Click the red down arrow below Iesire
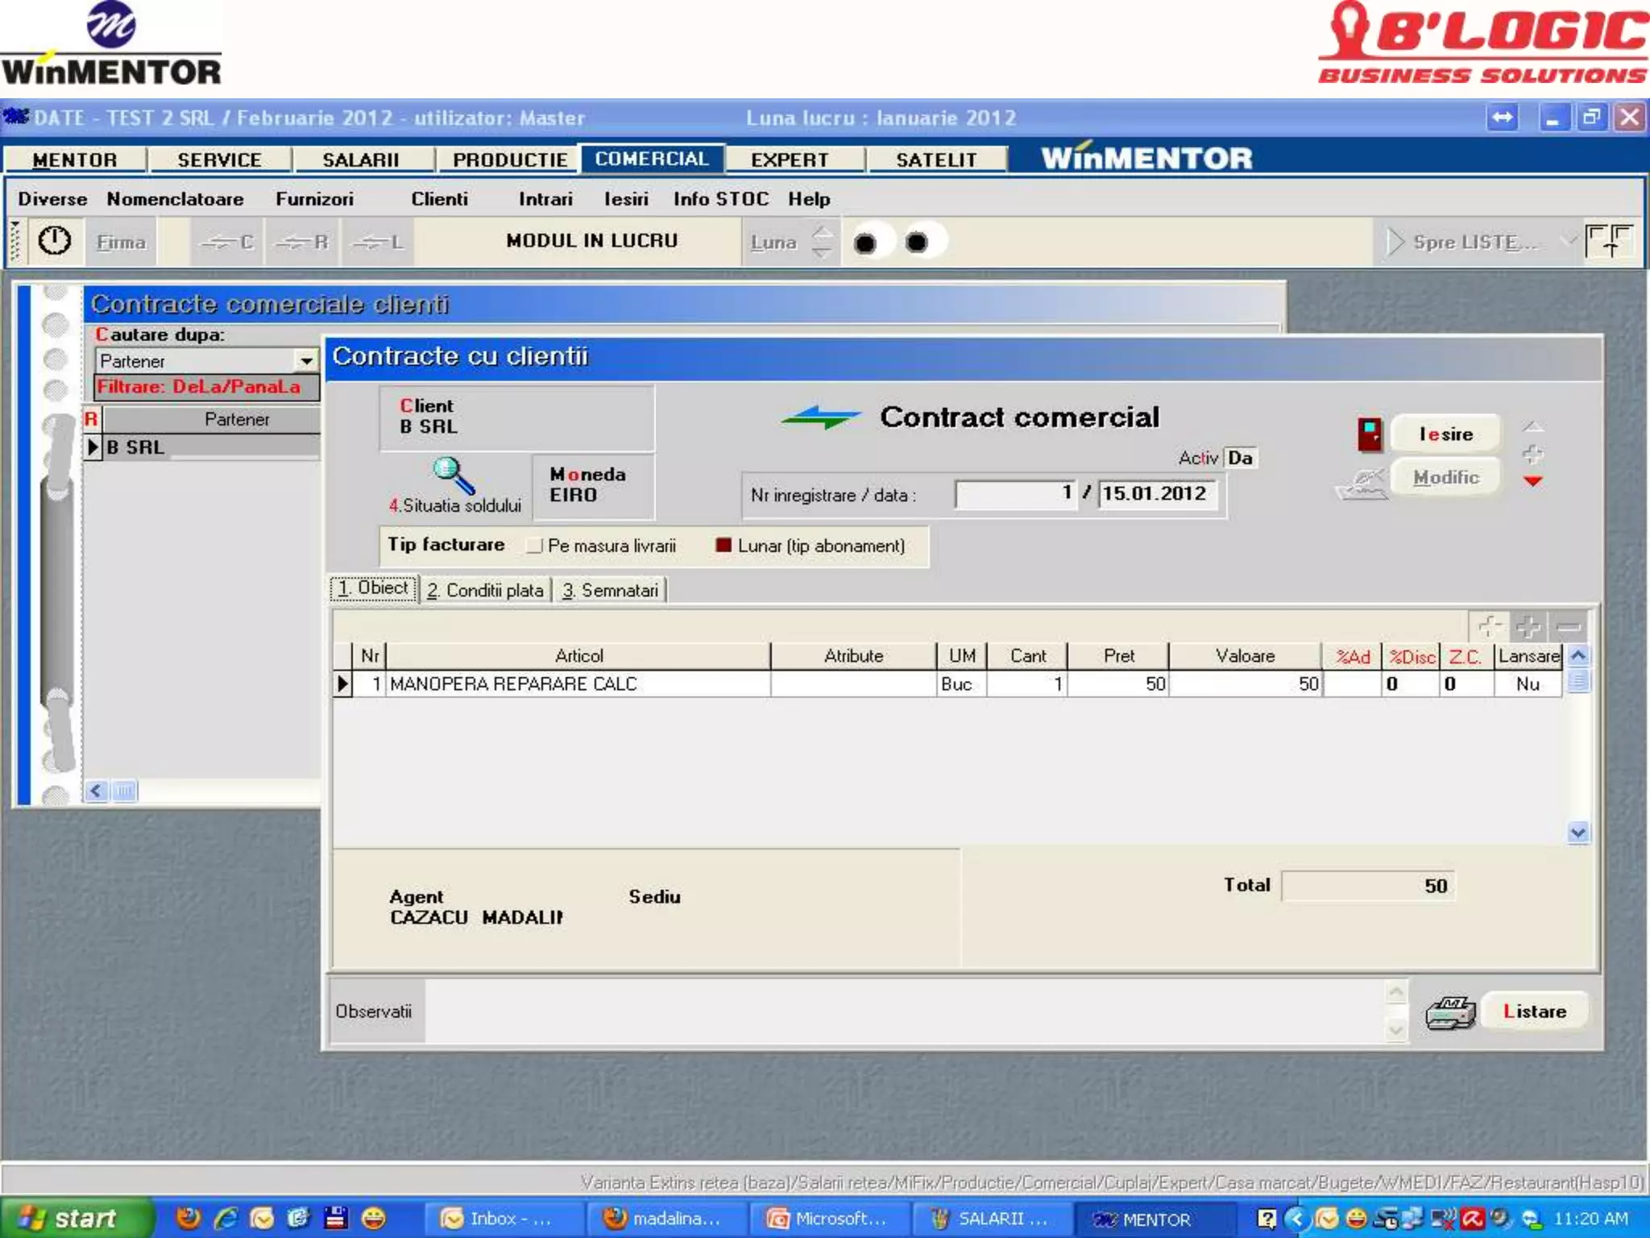 coord(1532,481)
